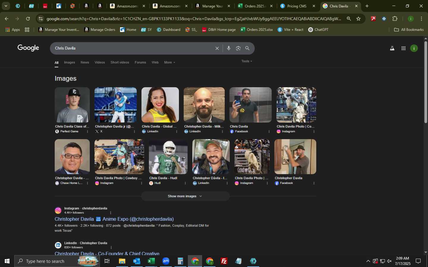Viewport: 428px width, 267px height.
Task: Reload the page with the refresh button
Action: [28, 19]
